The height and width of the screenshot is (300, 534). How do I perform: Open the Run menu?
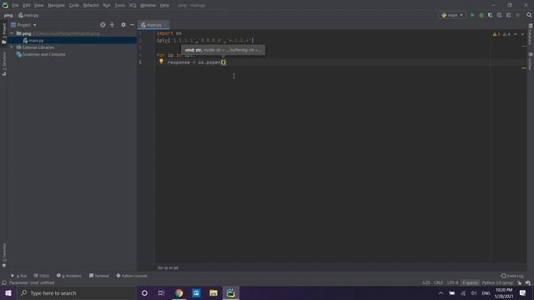click(107, 6)
